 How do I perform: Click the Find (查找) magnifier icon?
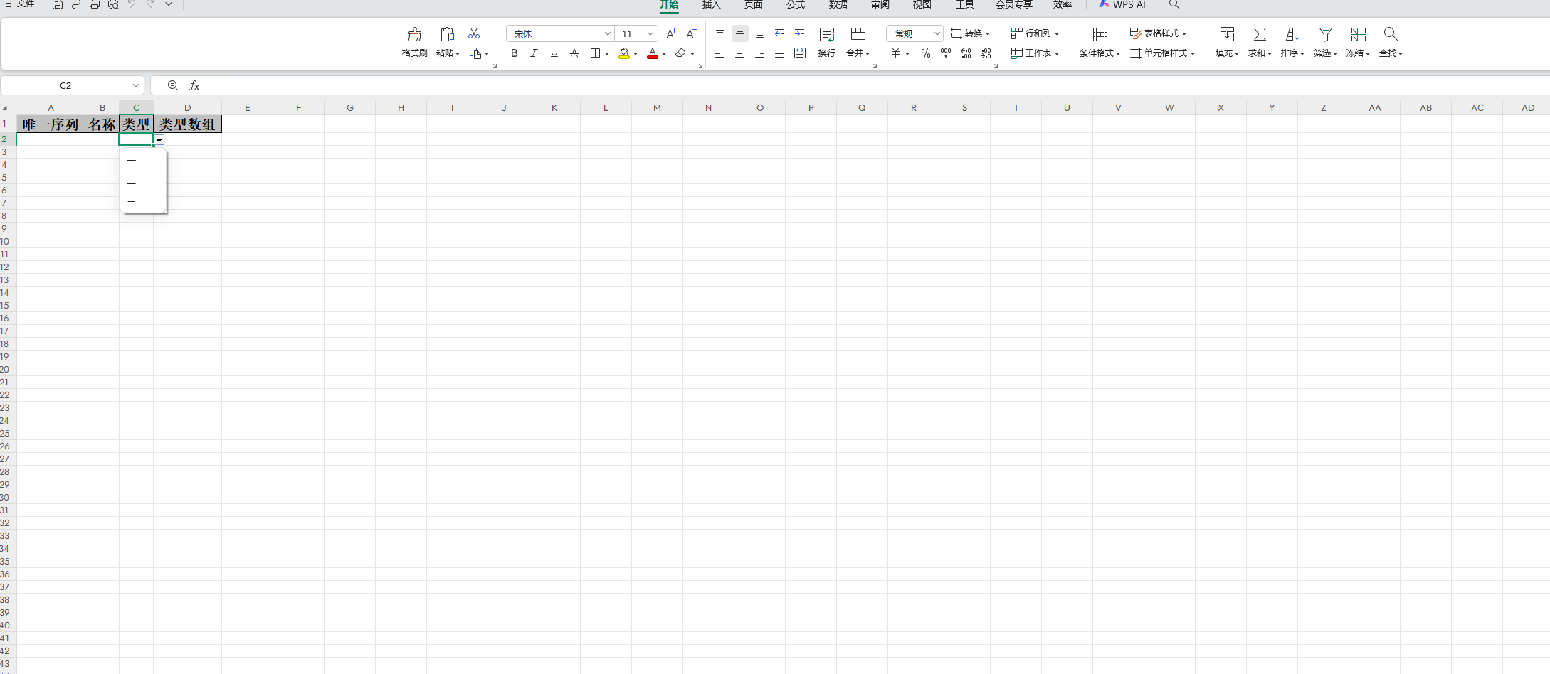pos(1391,34)
